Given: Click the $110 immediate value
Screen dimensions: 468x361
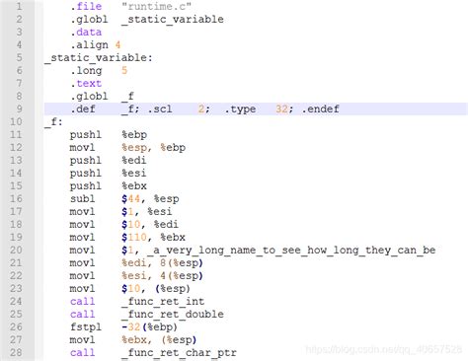Looking at the screenshot, I should (134, 237).
